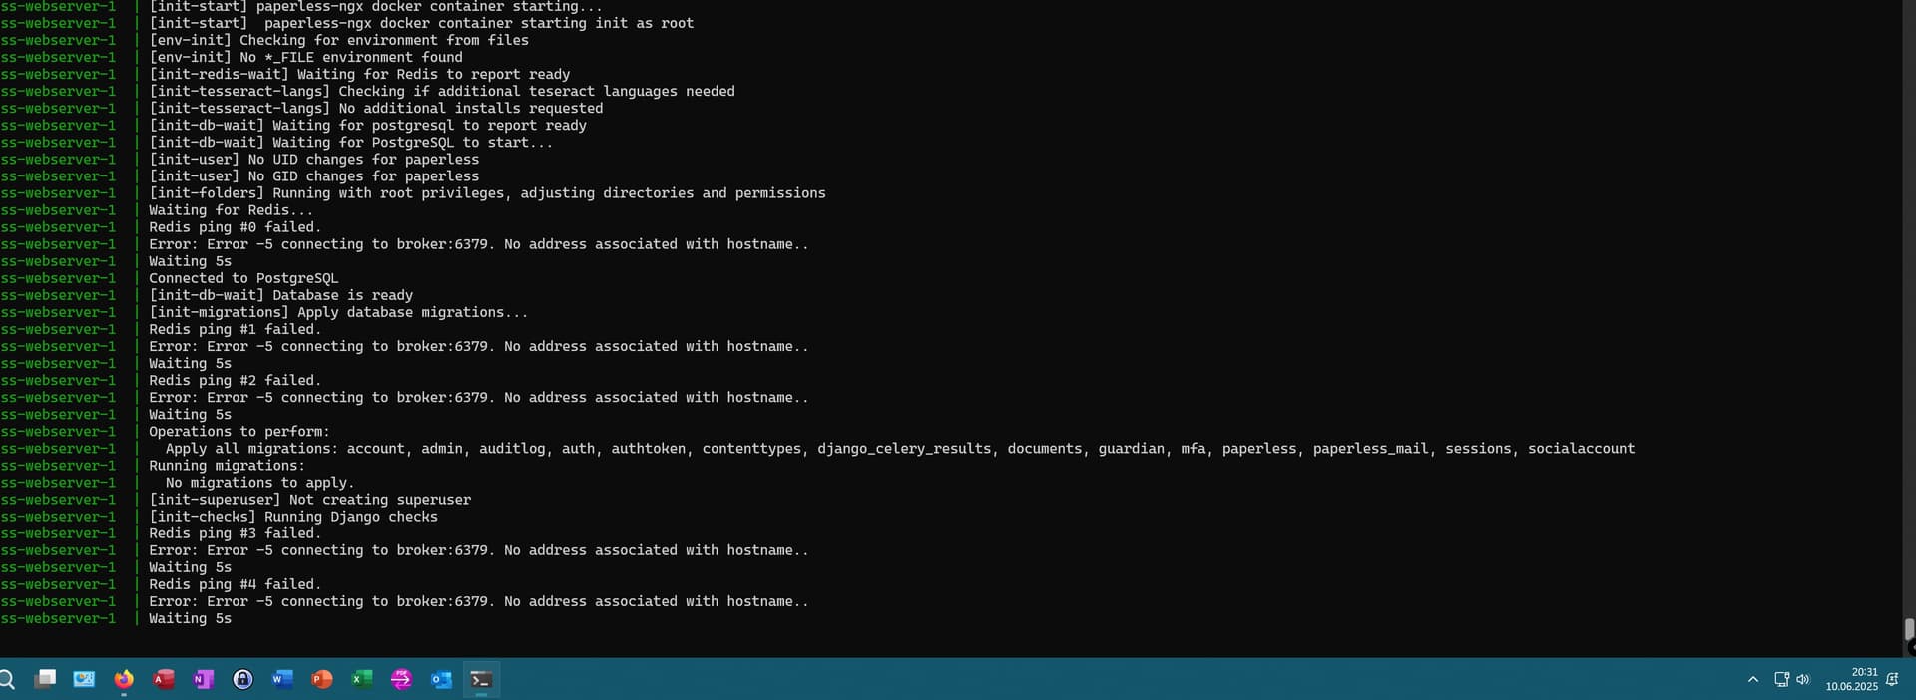Image resolution: width=1916 pixels, height=700 pixels.
Task: Open the blue monitor panel app in taskbar
Action: (85, 680)
